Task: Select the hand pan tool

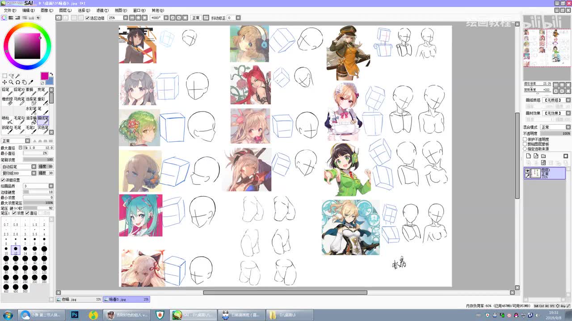Action: [24, 82]
